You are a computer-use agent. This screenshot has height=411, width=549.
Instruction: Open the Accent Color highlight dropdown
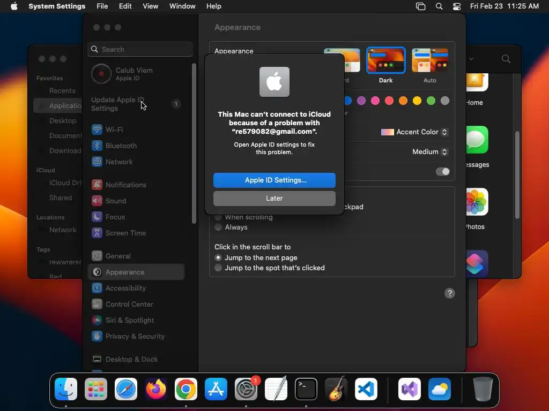click(x=414, y=132)
